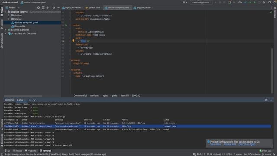This screenshot has width=277, height=156.
Task: Expand the docker folder
Action: [x=9, y=16]
